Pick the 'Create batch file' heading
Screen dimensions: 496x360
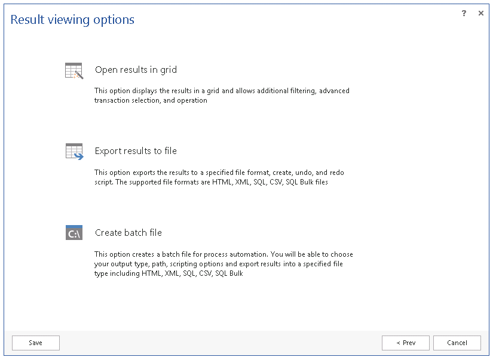pyautogui.click(x=128, y=233)
